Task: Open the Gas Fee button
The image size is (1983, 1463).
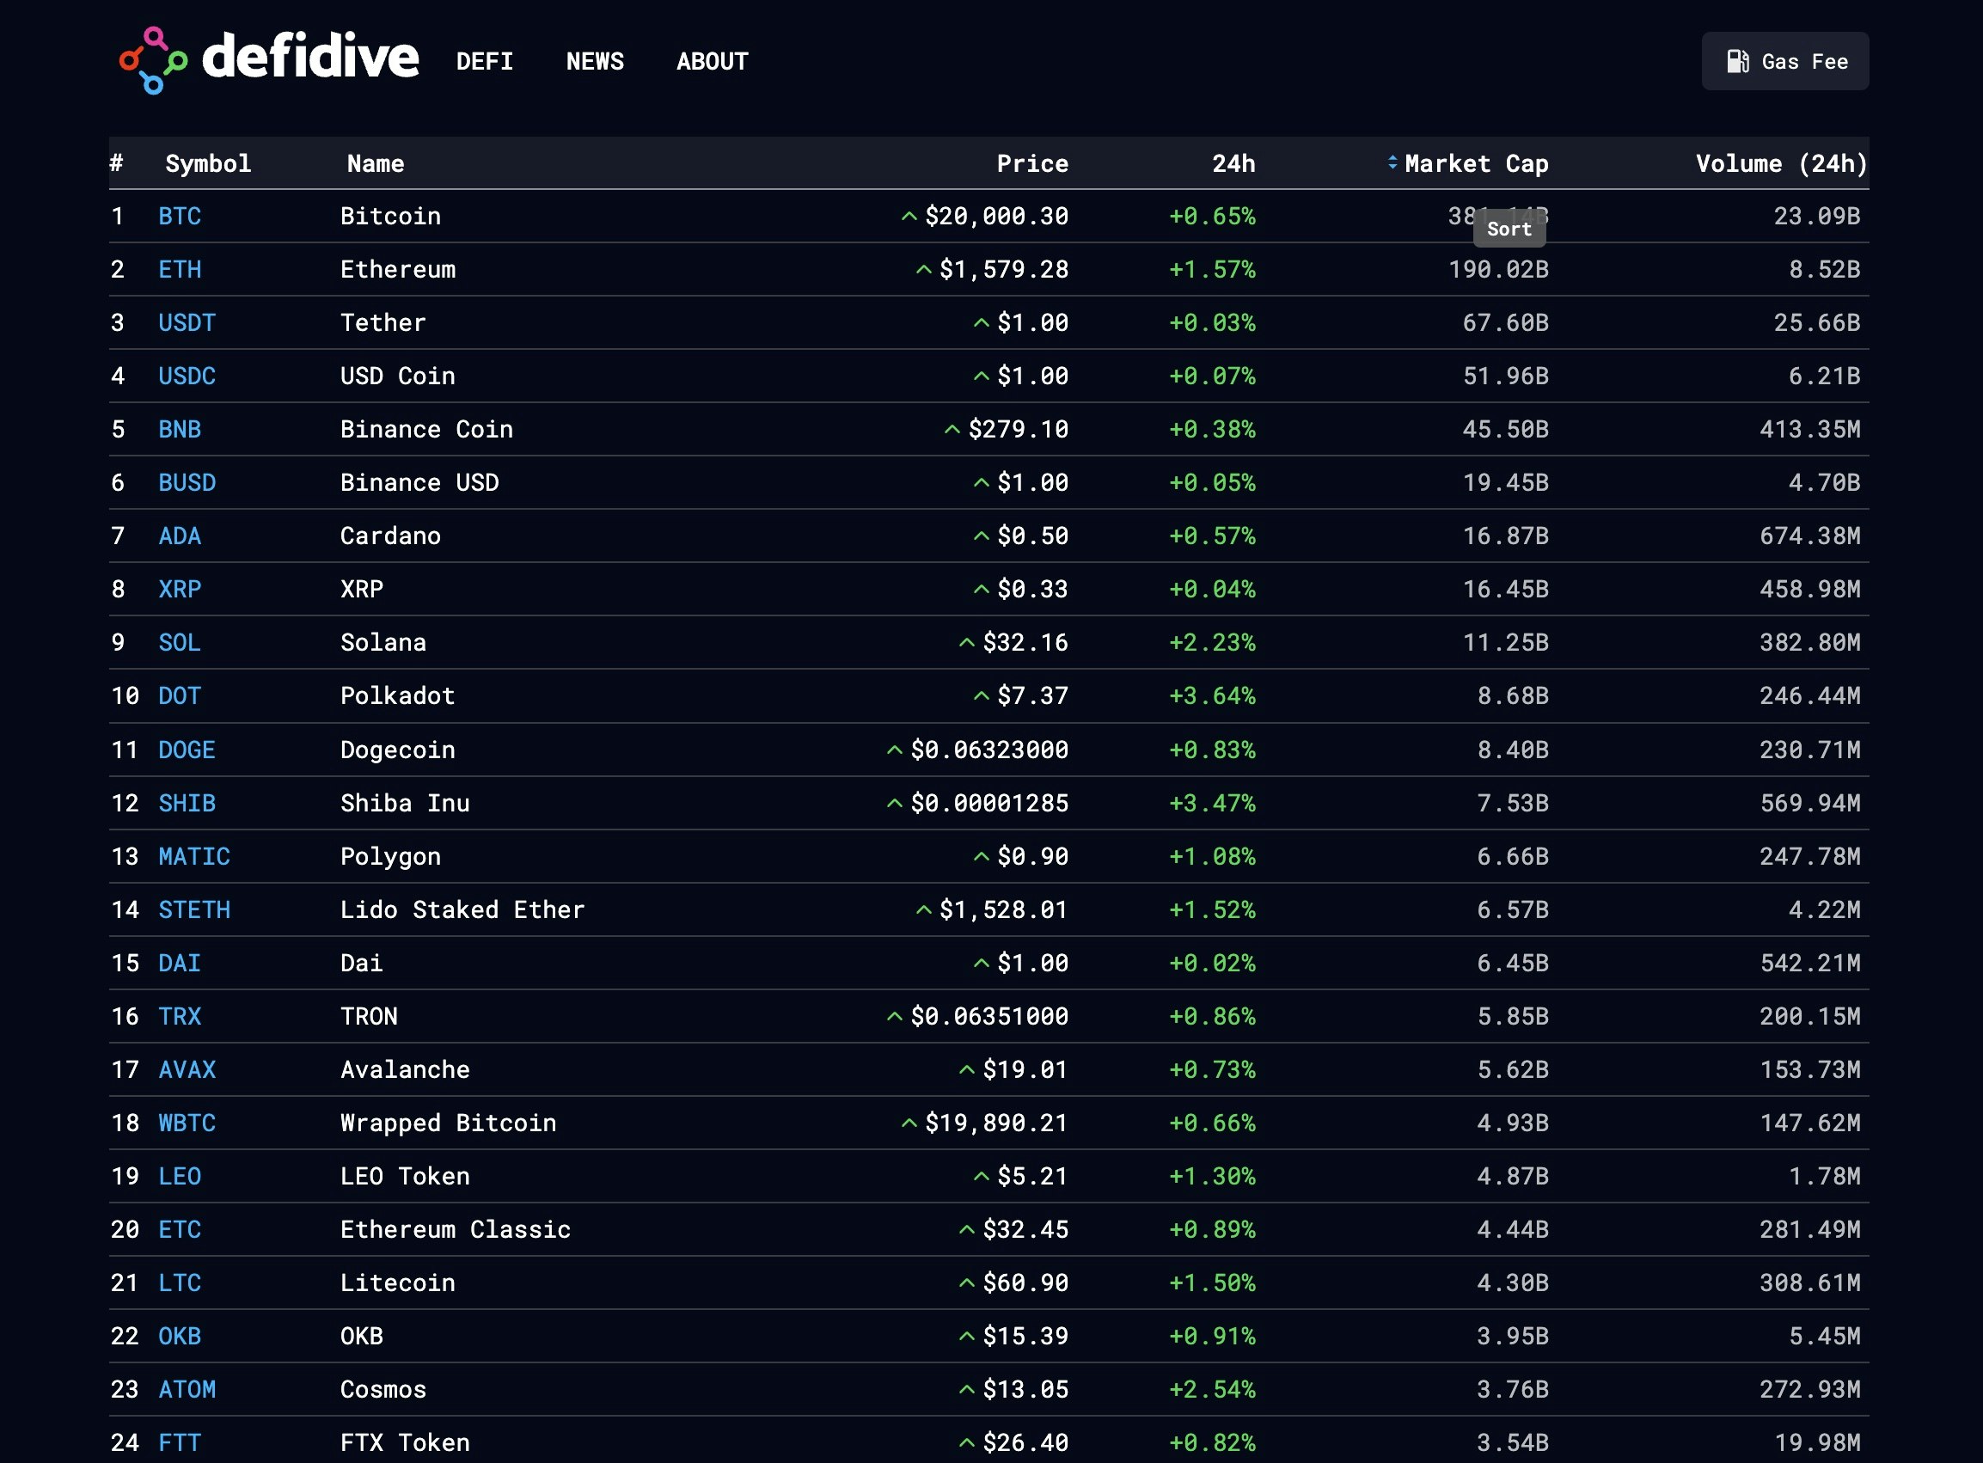Action: coord(1784,61)
